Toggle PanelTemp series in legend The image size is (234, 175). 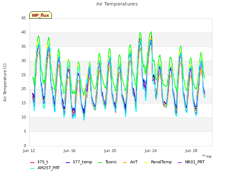[x=158, y=162]
